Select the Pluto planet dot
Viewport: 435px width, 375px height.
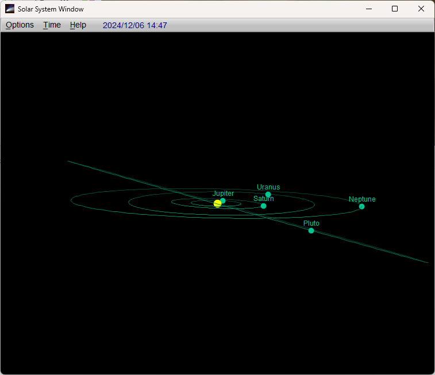(x=311, y=231)
